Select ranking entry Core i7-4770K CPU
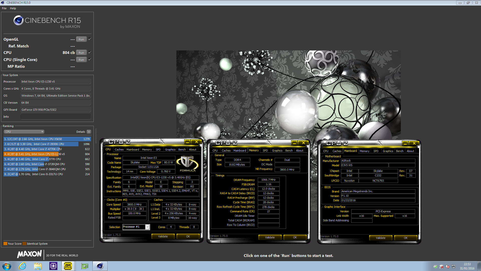Image resolution: width=481 pixels, height=271 pixels. [47, 149]
